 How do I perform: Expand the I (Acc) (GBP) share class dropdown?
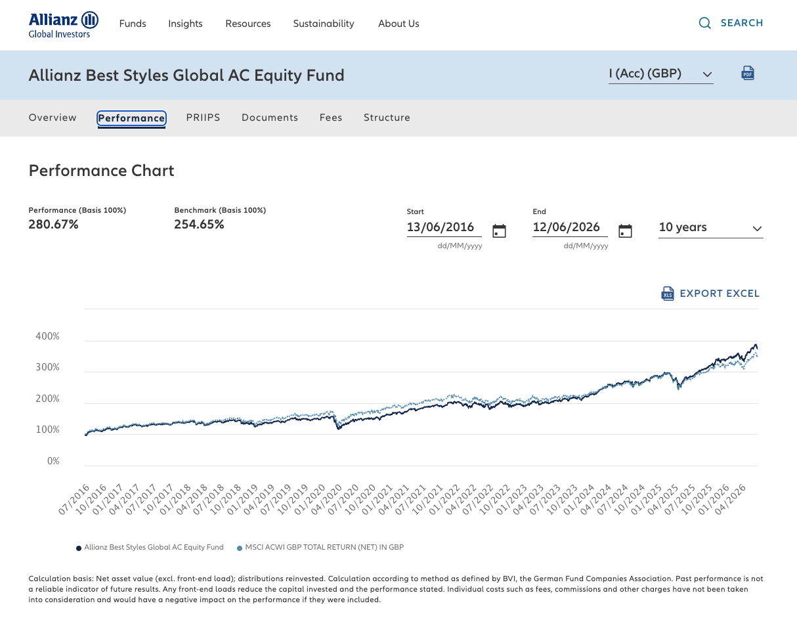point(660,74)
